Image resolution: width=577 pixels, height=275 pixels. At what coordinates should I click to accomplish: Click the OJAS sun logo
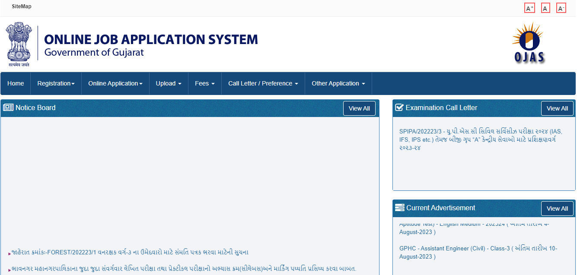(x=529, y=43)
